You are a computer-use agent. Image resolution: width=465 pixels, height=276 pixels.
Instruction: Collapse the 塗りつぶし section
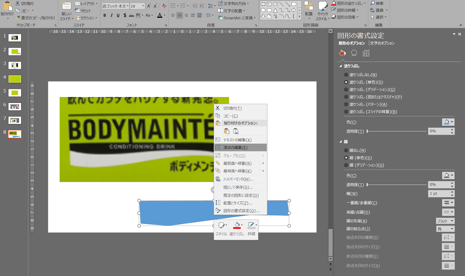coord(341,66)
